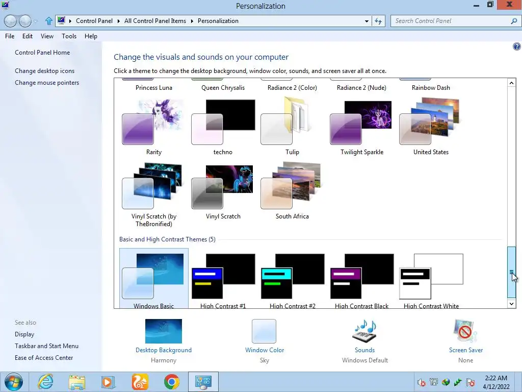This screenshot has height=392, width=522.
Task: Open the Action Center flag icon
Action: pyautogui.click(x=471, y=382)
